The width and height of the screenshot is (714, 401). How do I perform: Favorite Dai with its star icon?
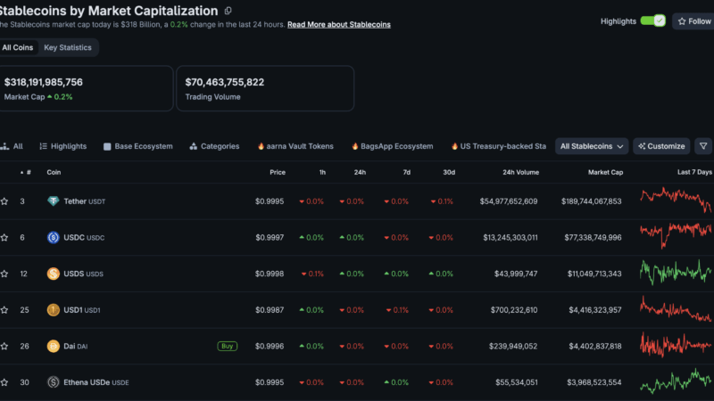click(4, 347)
